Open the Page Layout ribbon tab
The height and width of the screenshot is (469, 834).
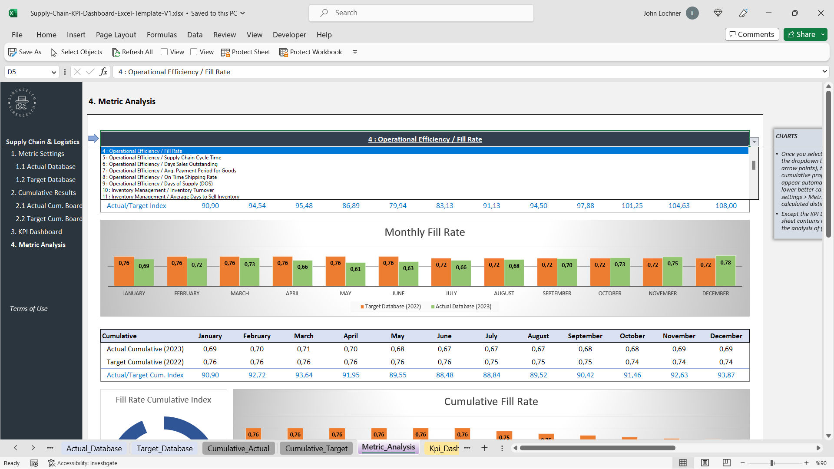click(x=116, y=35)
